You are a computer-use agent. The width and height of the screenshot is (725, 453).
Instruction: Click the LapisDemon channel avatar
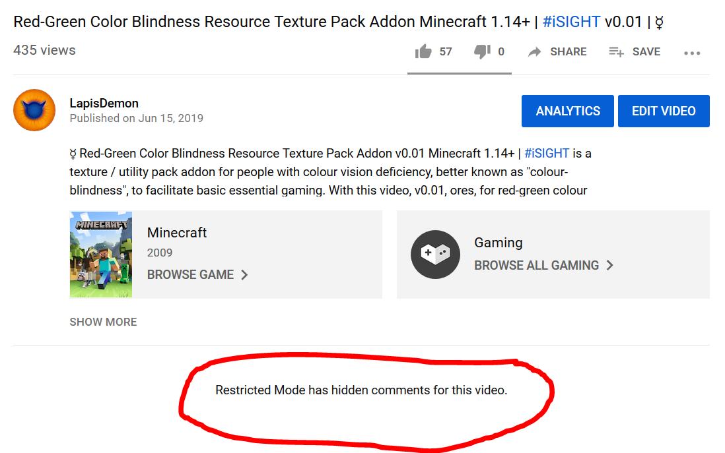pyautogui.click(x=34, y=110)
